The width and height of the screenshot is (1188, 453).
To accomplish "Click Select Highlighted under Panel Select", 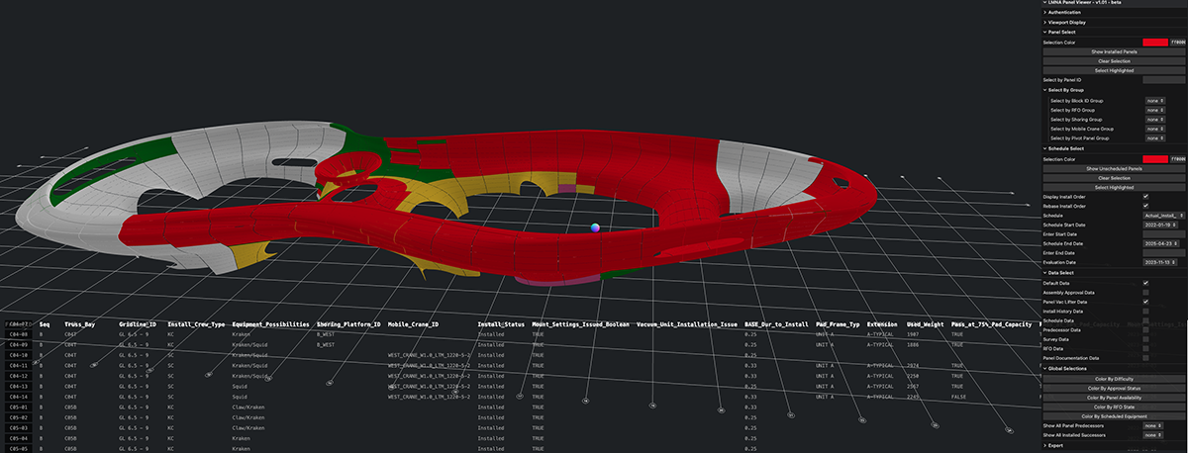I will click(1114, 70).
